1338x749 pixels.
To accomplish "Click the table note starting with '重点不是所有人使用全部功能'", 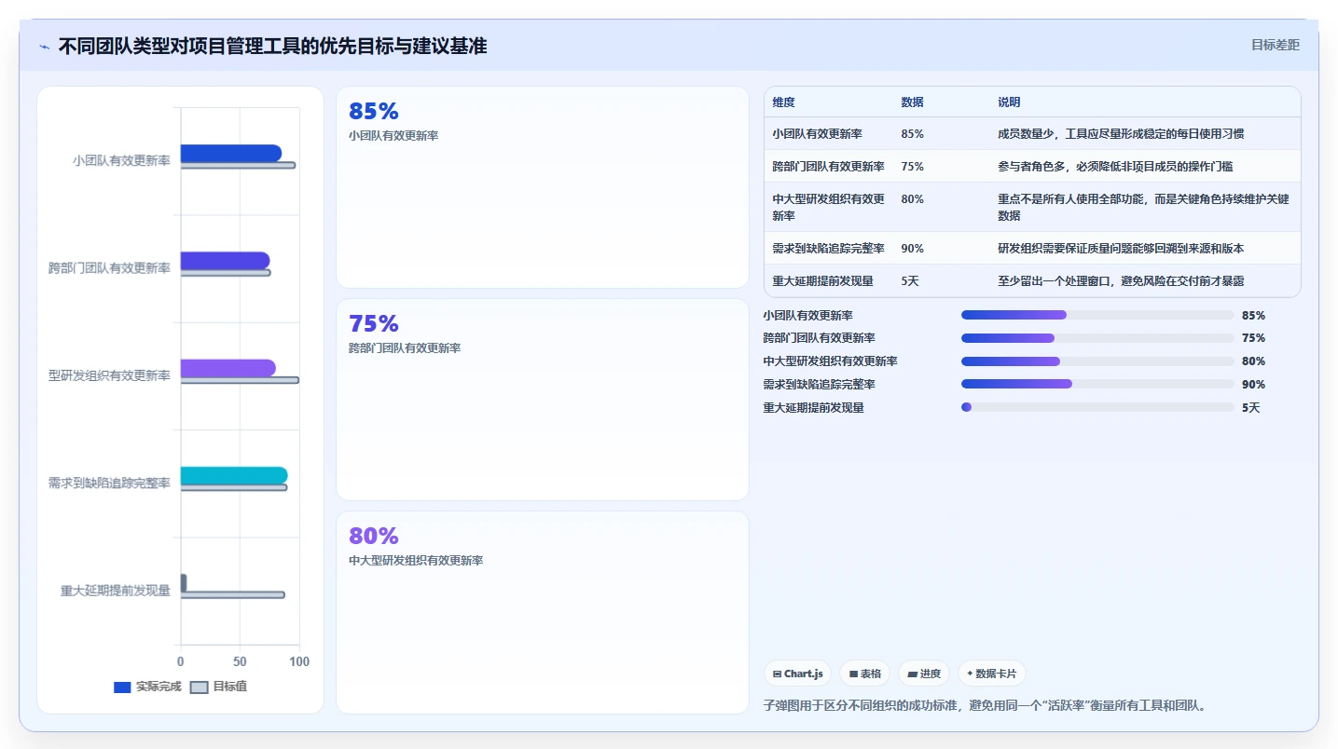I will pyautogui.click(x=1144, y=207).
